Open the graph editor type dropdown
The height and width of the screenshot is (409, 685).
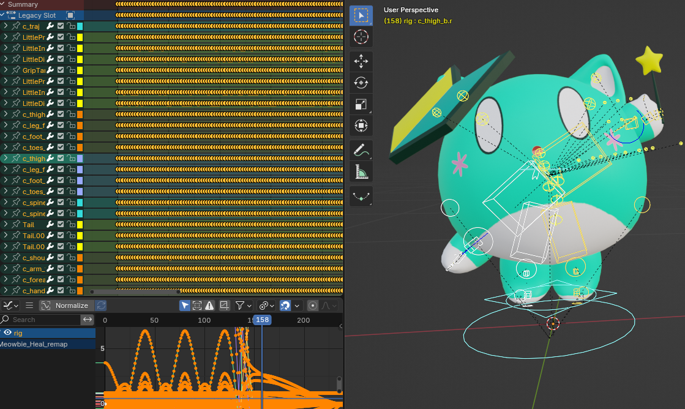(10, 306)
